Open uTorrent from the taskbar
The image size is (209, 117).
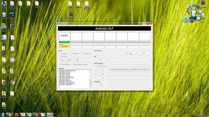click(30, 115)
